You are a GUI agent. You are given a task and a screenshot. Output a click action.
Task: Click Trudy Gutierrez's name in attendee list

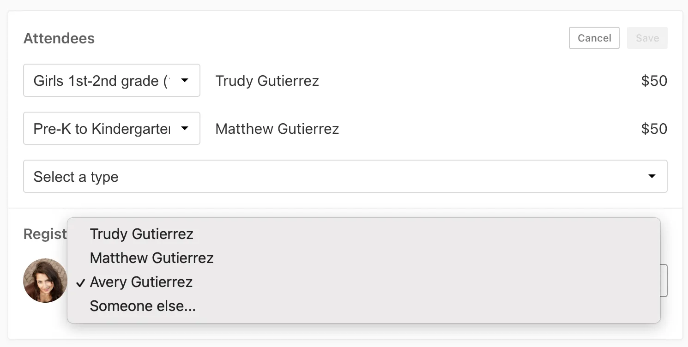[x=267, y=81]
